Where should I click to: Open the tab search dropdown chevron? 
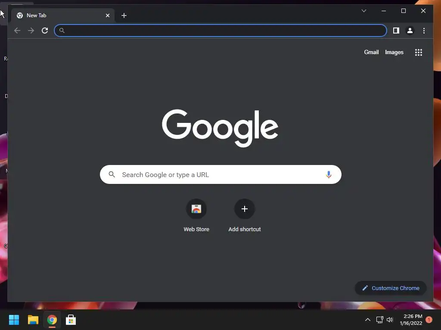tap(364, 11)
